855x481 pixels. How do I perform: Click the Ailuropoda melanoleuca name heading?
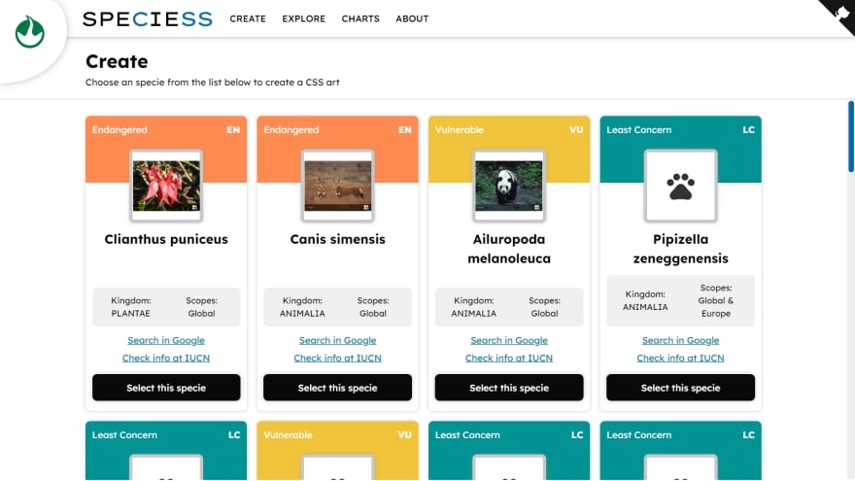coord(509,249)
